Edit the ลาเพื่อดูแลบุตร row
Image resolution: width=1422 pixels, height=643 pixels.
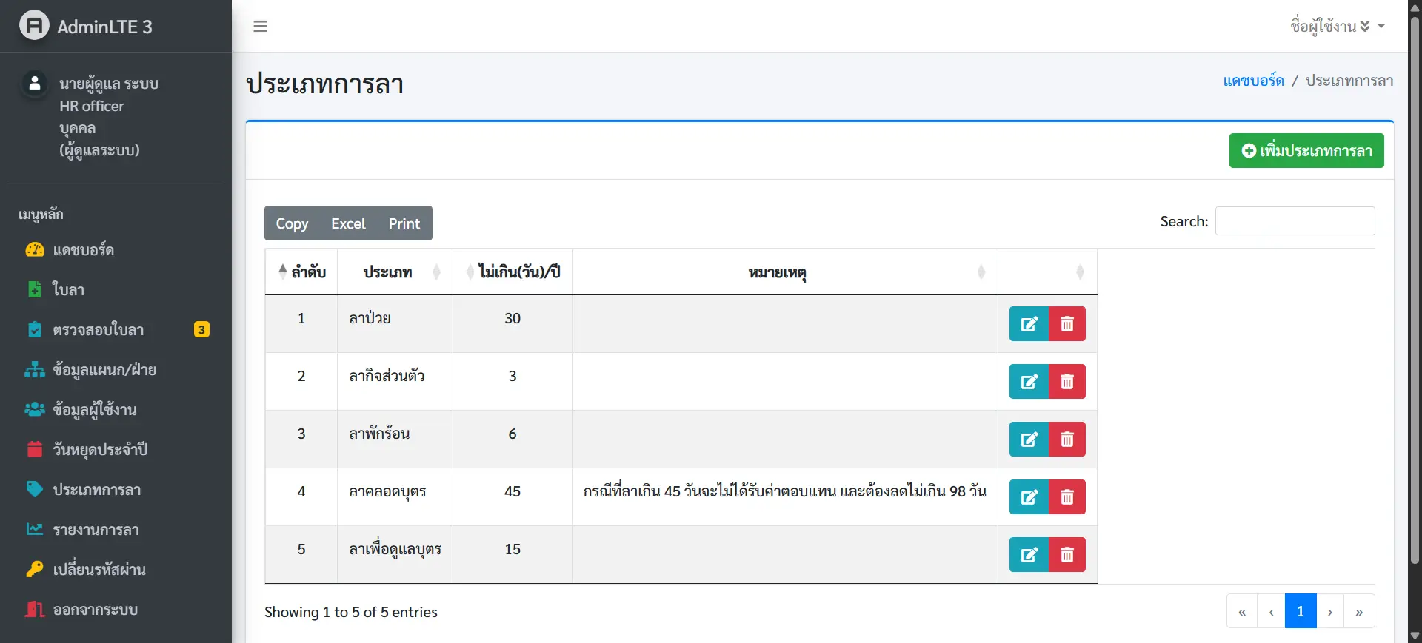[1029, 554]
